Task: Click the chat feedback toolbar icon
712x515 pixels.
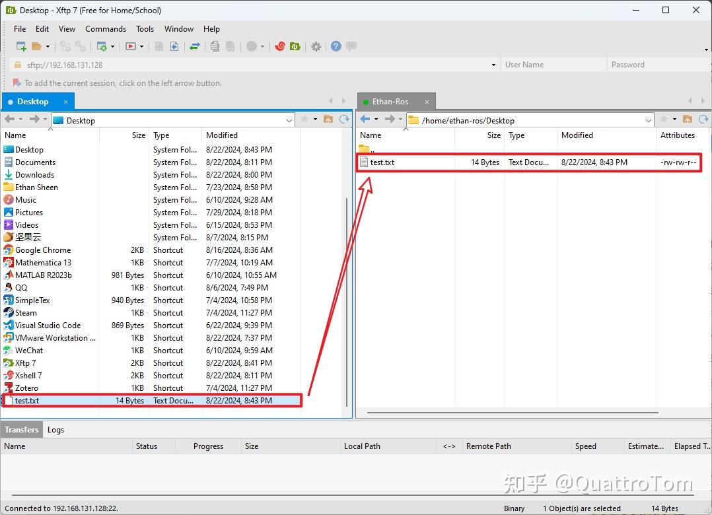Action: tap(351, 46)
